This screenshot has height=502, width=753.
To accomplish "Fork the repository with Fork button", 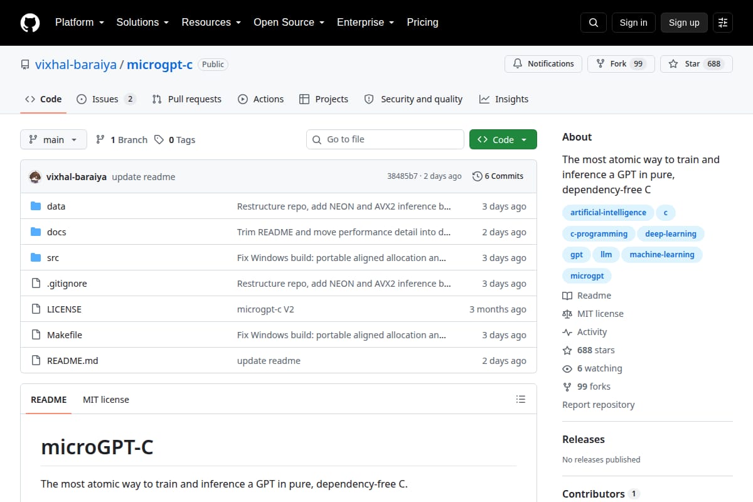I will 621,64.
